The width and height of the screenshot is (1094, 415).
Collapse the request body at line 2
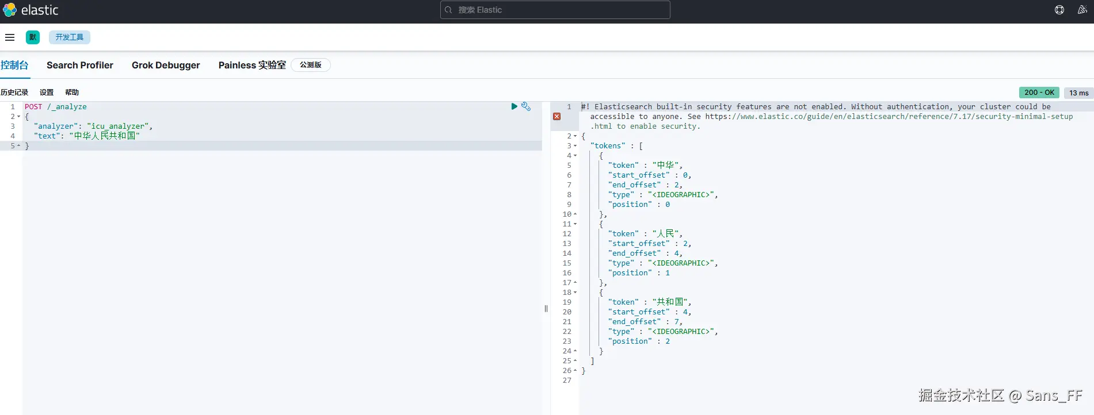18,117
